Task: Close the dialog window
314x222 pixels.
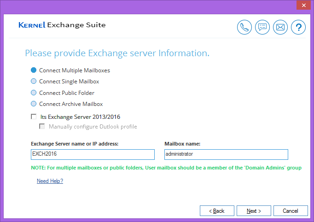Action: coord(303,5)
